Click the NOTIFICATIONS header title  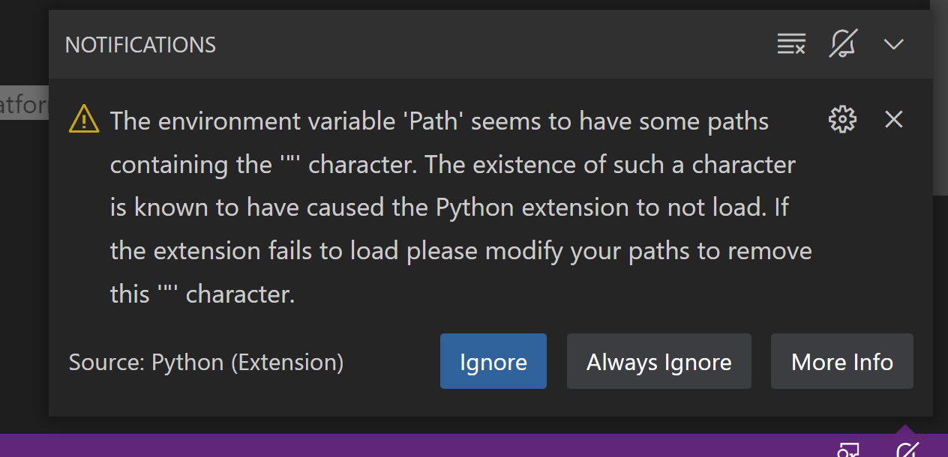tap(140, 45)
